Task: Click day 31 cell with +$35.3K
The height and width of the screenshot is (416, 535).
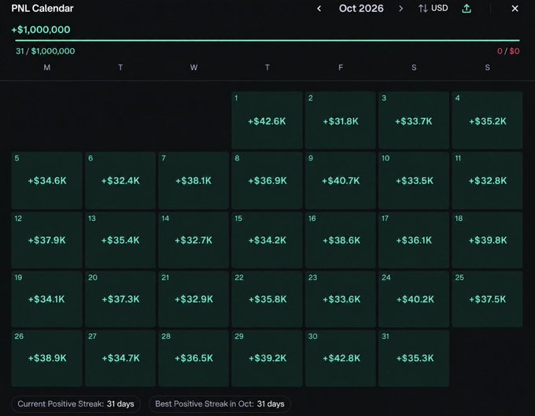Action: (414, 358)
